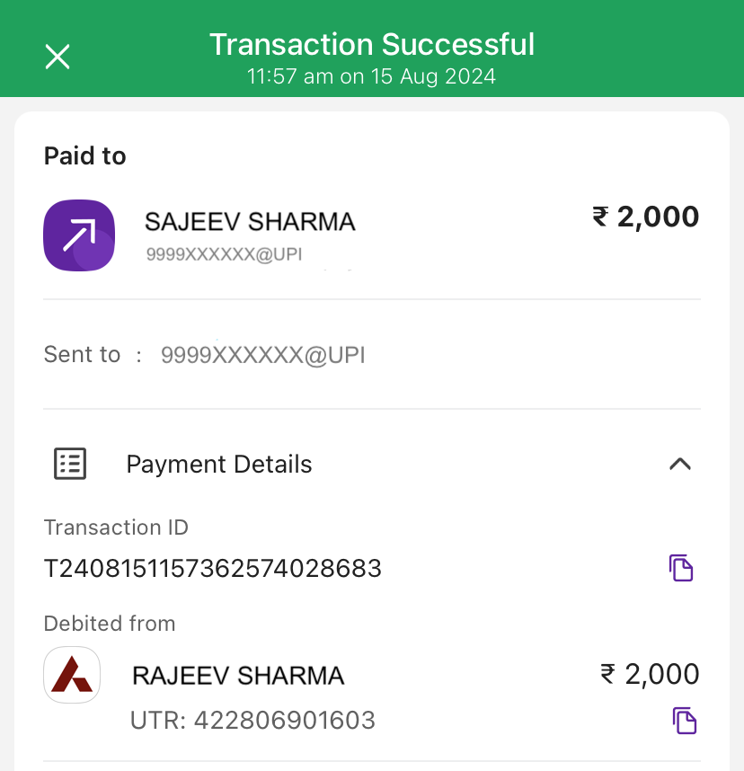The height and width of the screenshot is (771, 744).
Task: Copy the Transaction ID
Action: point(681,568)
